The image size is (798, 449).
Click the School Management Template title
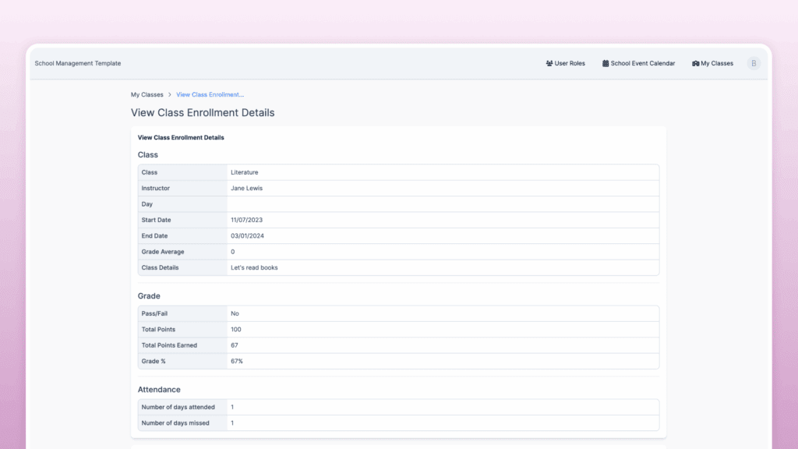click(x=78, y=63)
